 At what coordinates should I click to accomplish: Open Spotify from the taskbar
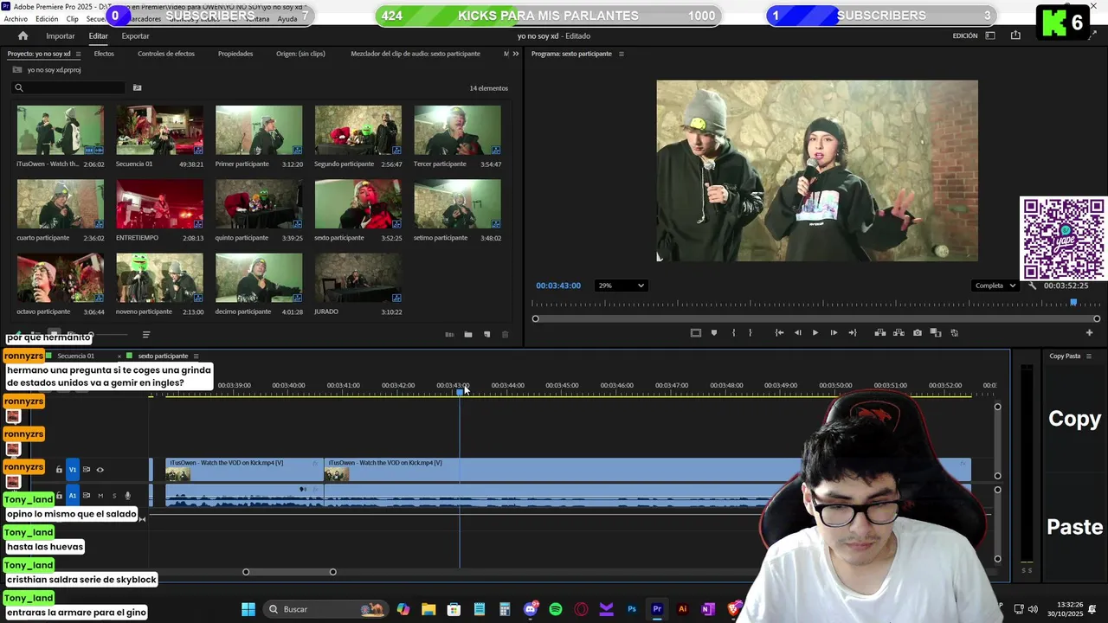point(556,609)
